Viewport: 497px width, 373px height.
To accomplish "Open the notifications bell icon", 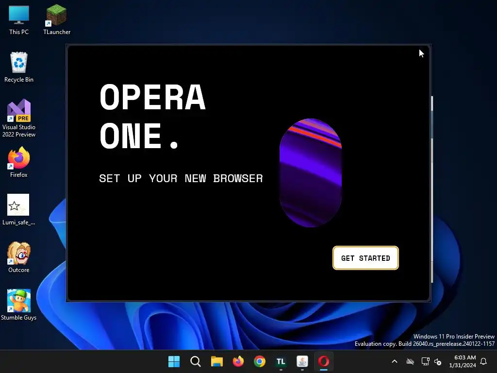I will click(484, 361).
